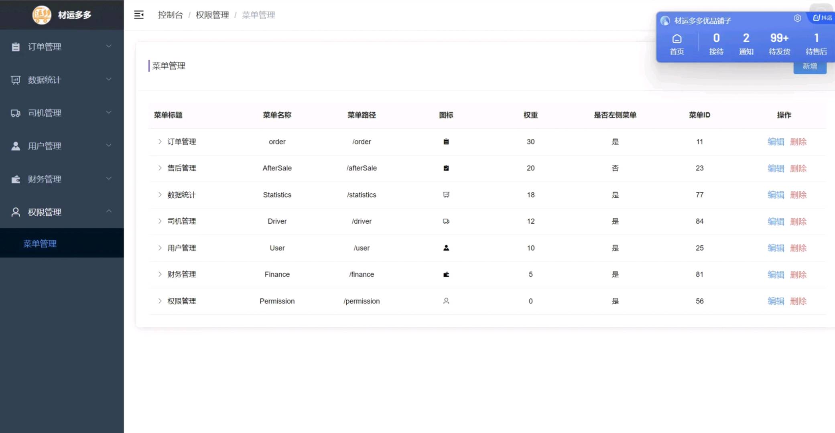Expand the 司机管理 sidebar dropdown
This screenshot has width=835, height=433.
click(x=108, y=113)
